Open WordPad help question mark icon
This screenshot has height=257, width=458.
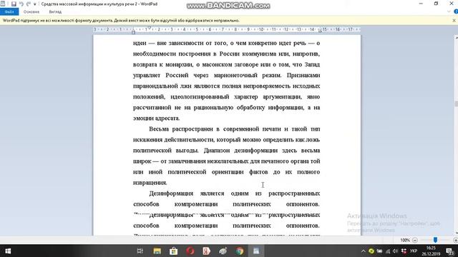pos(456,11)
